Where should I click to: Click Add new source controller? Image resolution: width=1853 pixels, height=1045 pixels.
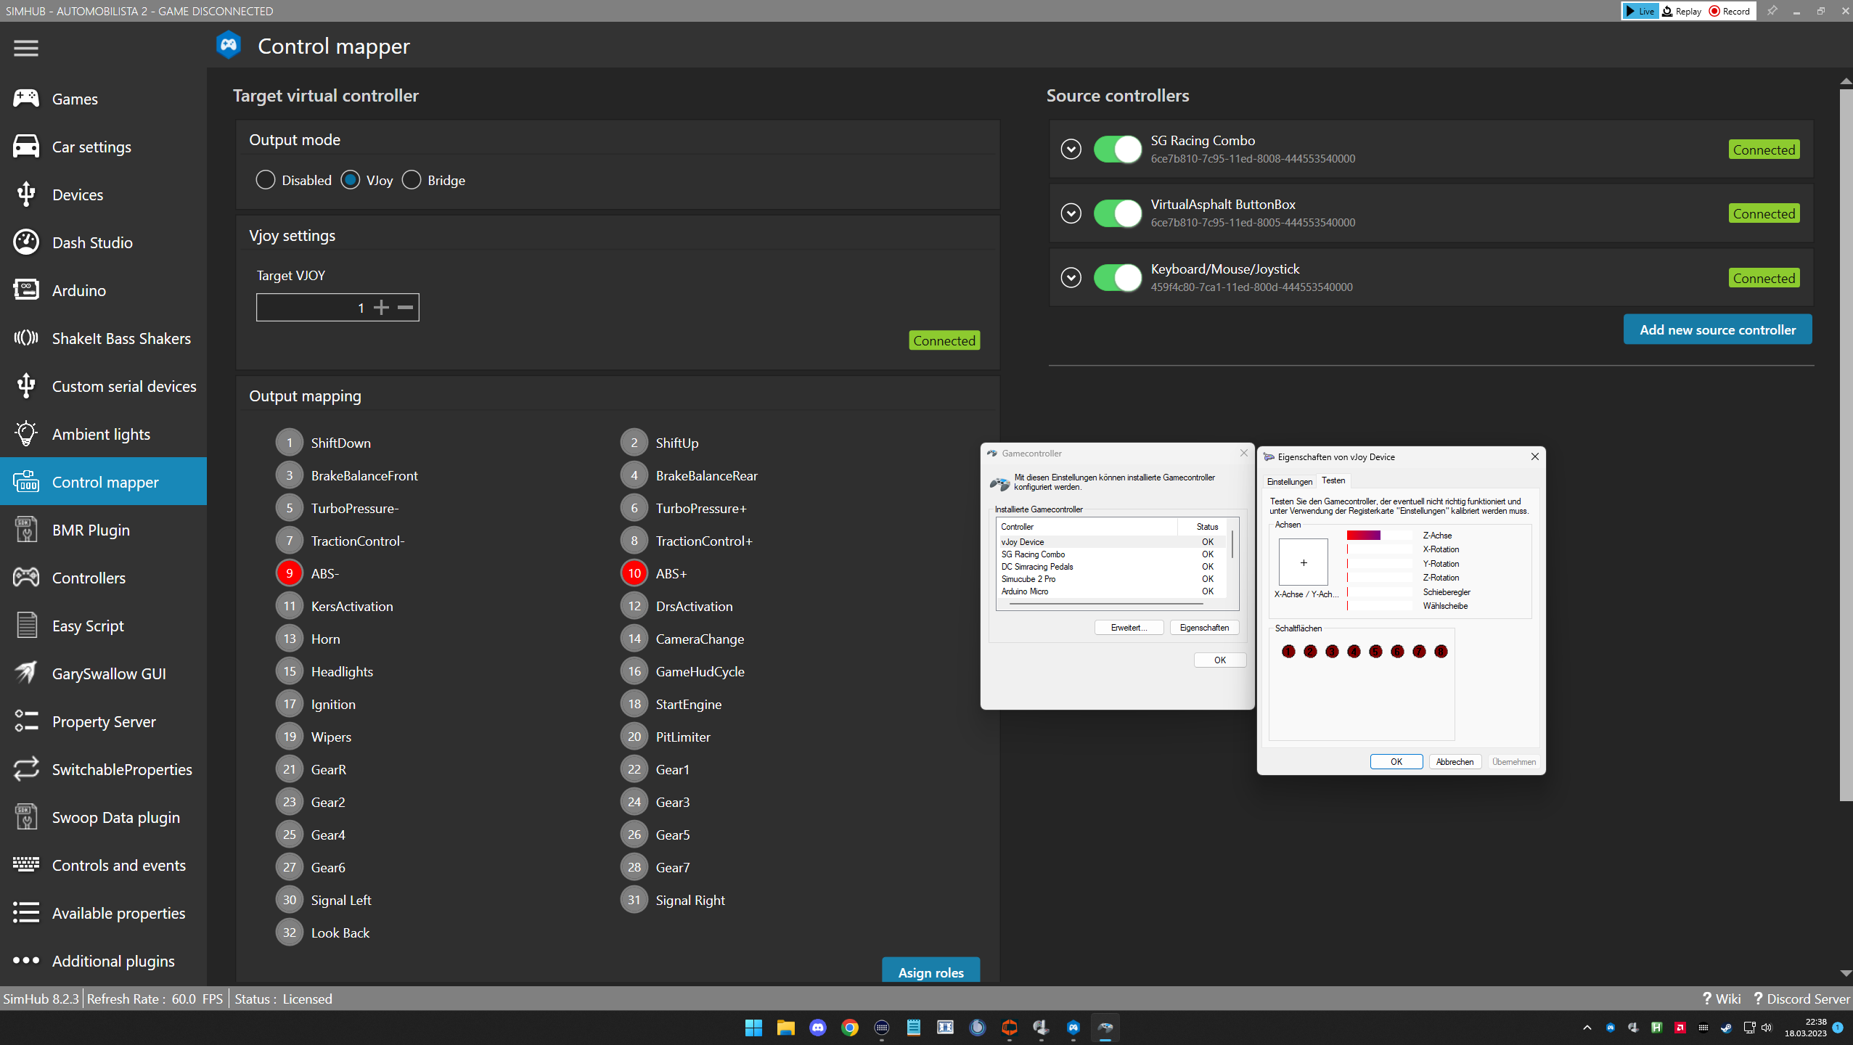pos(1717,329)
